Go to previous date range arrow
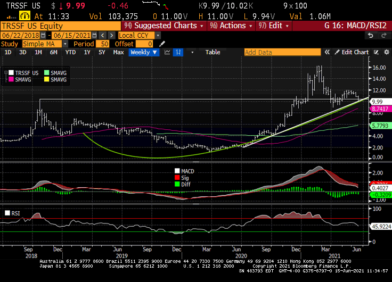This screenshot has height=282, width=392. tap(102, 35)
